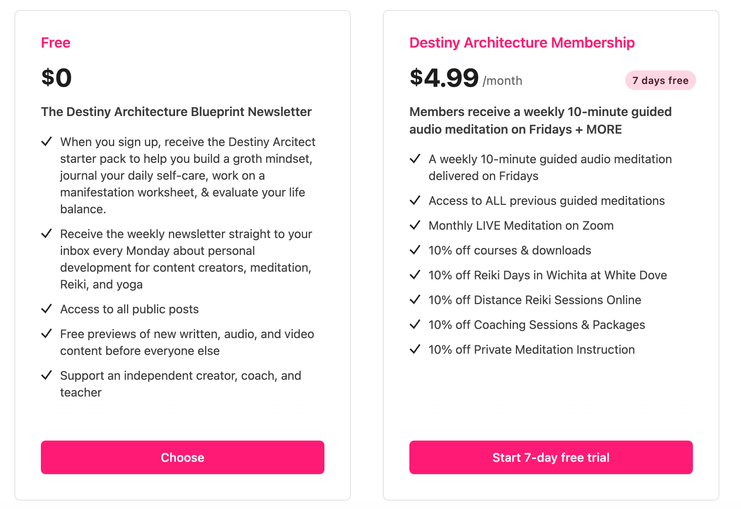
Task: Click the $4.99 /month price text
Action: (466, 78)
